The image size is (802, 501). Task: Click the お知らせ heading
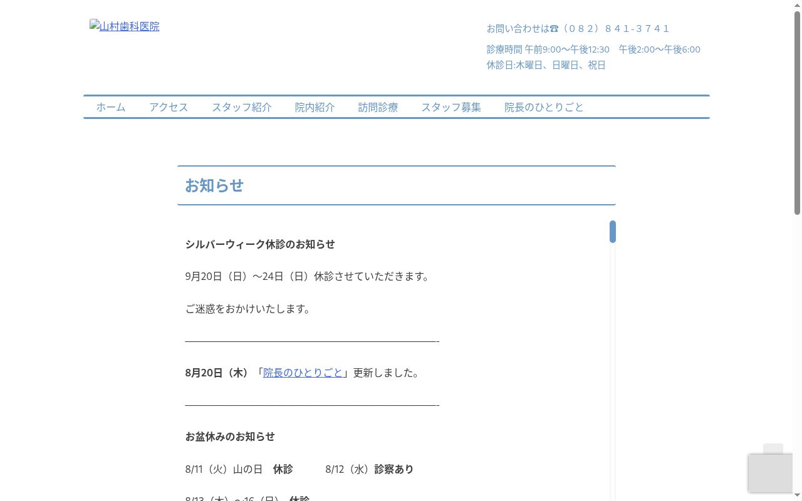[214, 185]
